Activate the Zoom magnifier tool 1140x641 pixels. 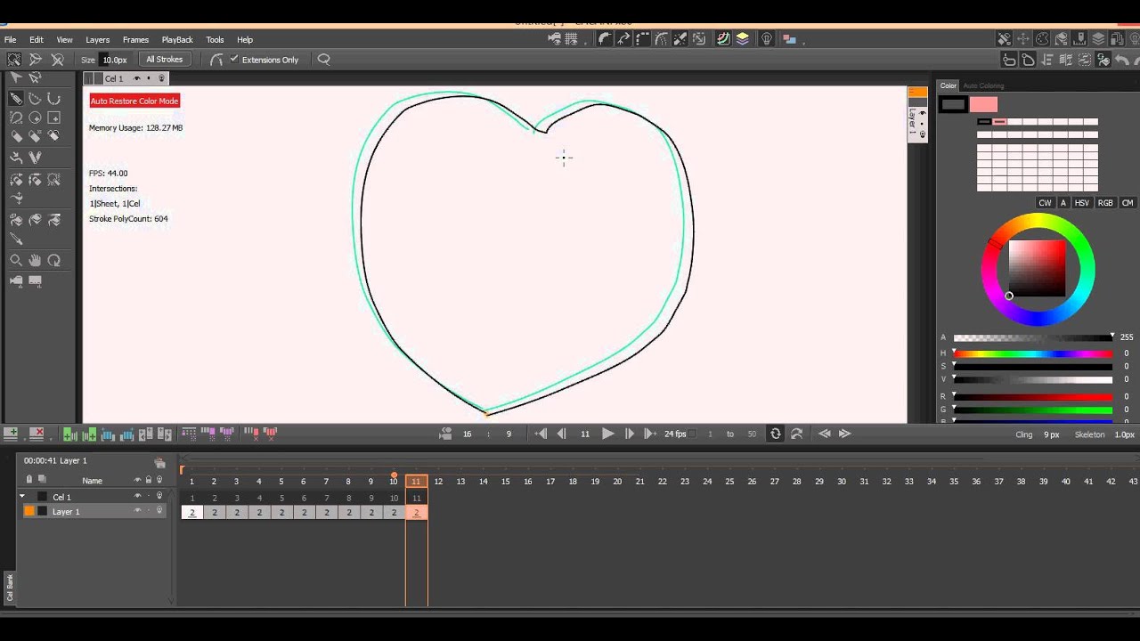pyautogui.click(x=16, y=260)
